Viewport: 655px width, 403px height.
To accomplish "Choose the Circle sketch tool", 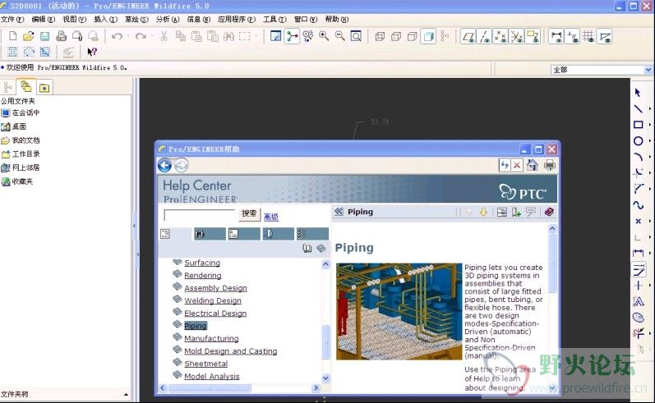I will [x=638, y=141].
